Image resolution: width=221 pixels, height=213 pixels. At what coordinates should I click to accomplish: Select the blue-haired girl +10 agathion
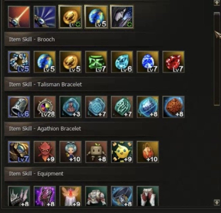click(x=71, y=152)
